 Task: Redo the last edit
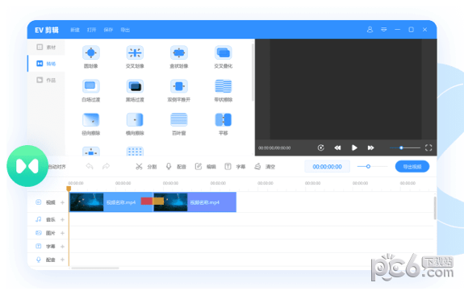pos(106,167)
